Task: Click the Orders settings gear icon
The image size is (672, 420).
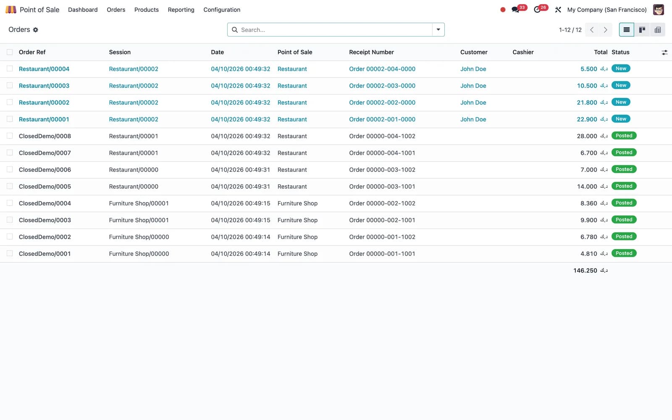Action: tap(36, 30)
